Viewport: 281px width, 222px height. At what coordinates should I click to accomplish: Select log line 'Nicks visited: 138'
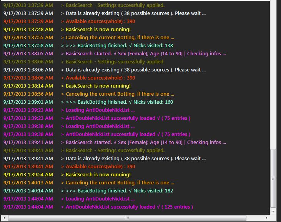(x=88, y=46)
